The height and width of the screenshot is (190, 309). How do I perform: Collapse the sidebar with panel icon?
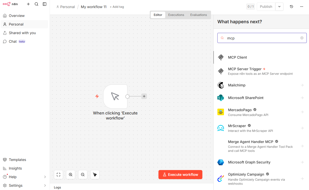(45, 4)
